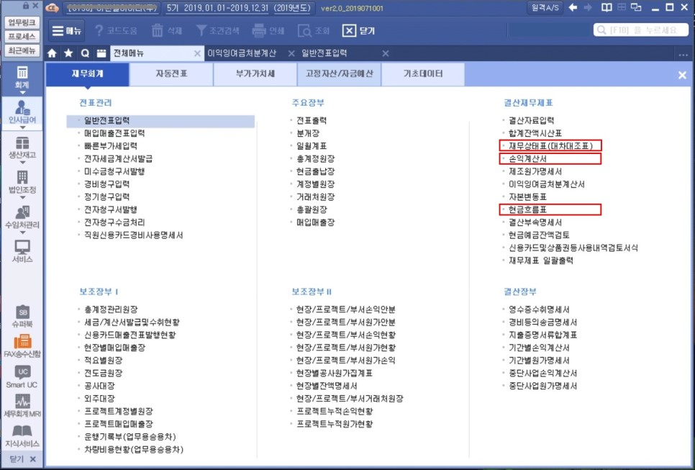This screenshot has height=470, width=695.
Task: Open 재무상태표(대차대조표) menu link
Action: pos(550,146)
